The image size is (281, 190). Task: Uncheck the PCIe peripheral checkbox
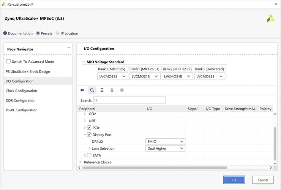click(x=89, y=128)
